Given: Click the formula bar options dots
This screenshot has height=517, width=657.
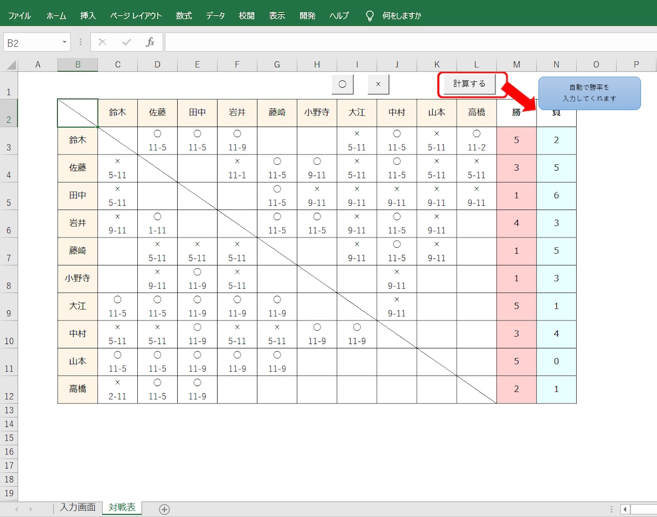Looking at the screenshot, I should click(x=81, y=42).
